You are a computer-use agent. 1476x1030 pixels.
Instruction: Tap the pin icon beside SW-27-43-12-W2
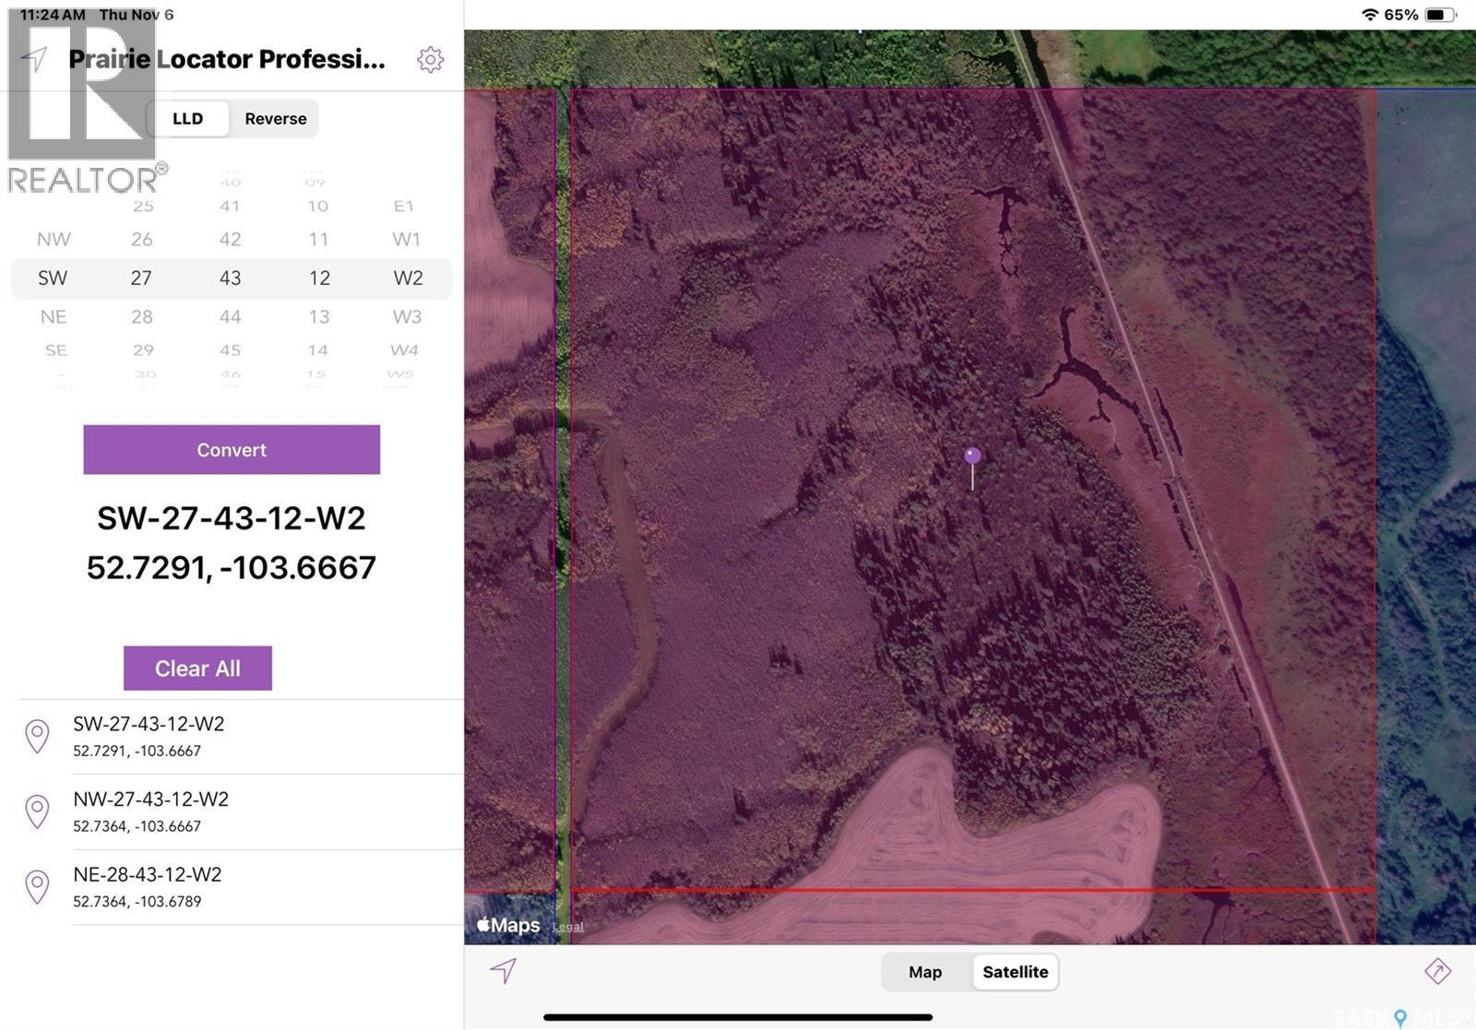tap(37, 735)
